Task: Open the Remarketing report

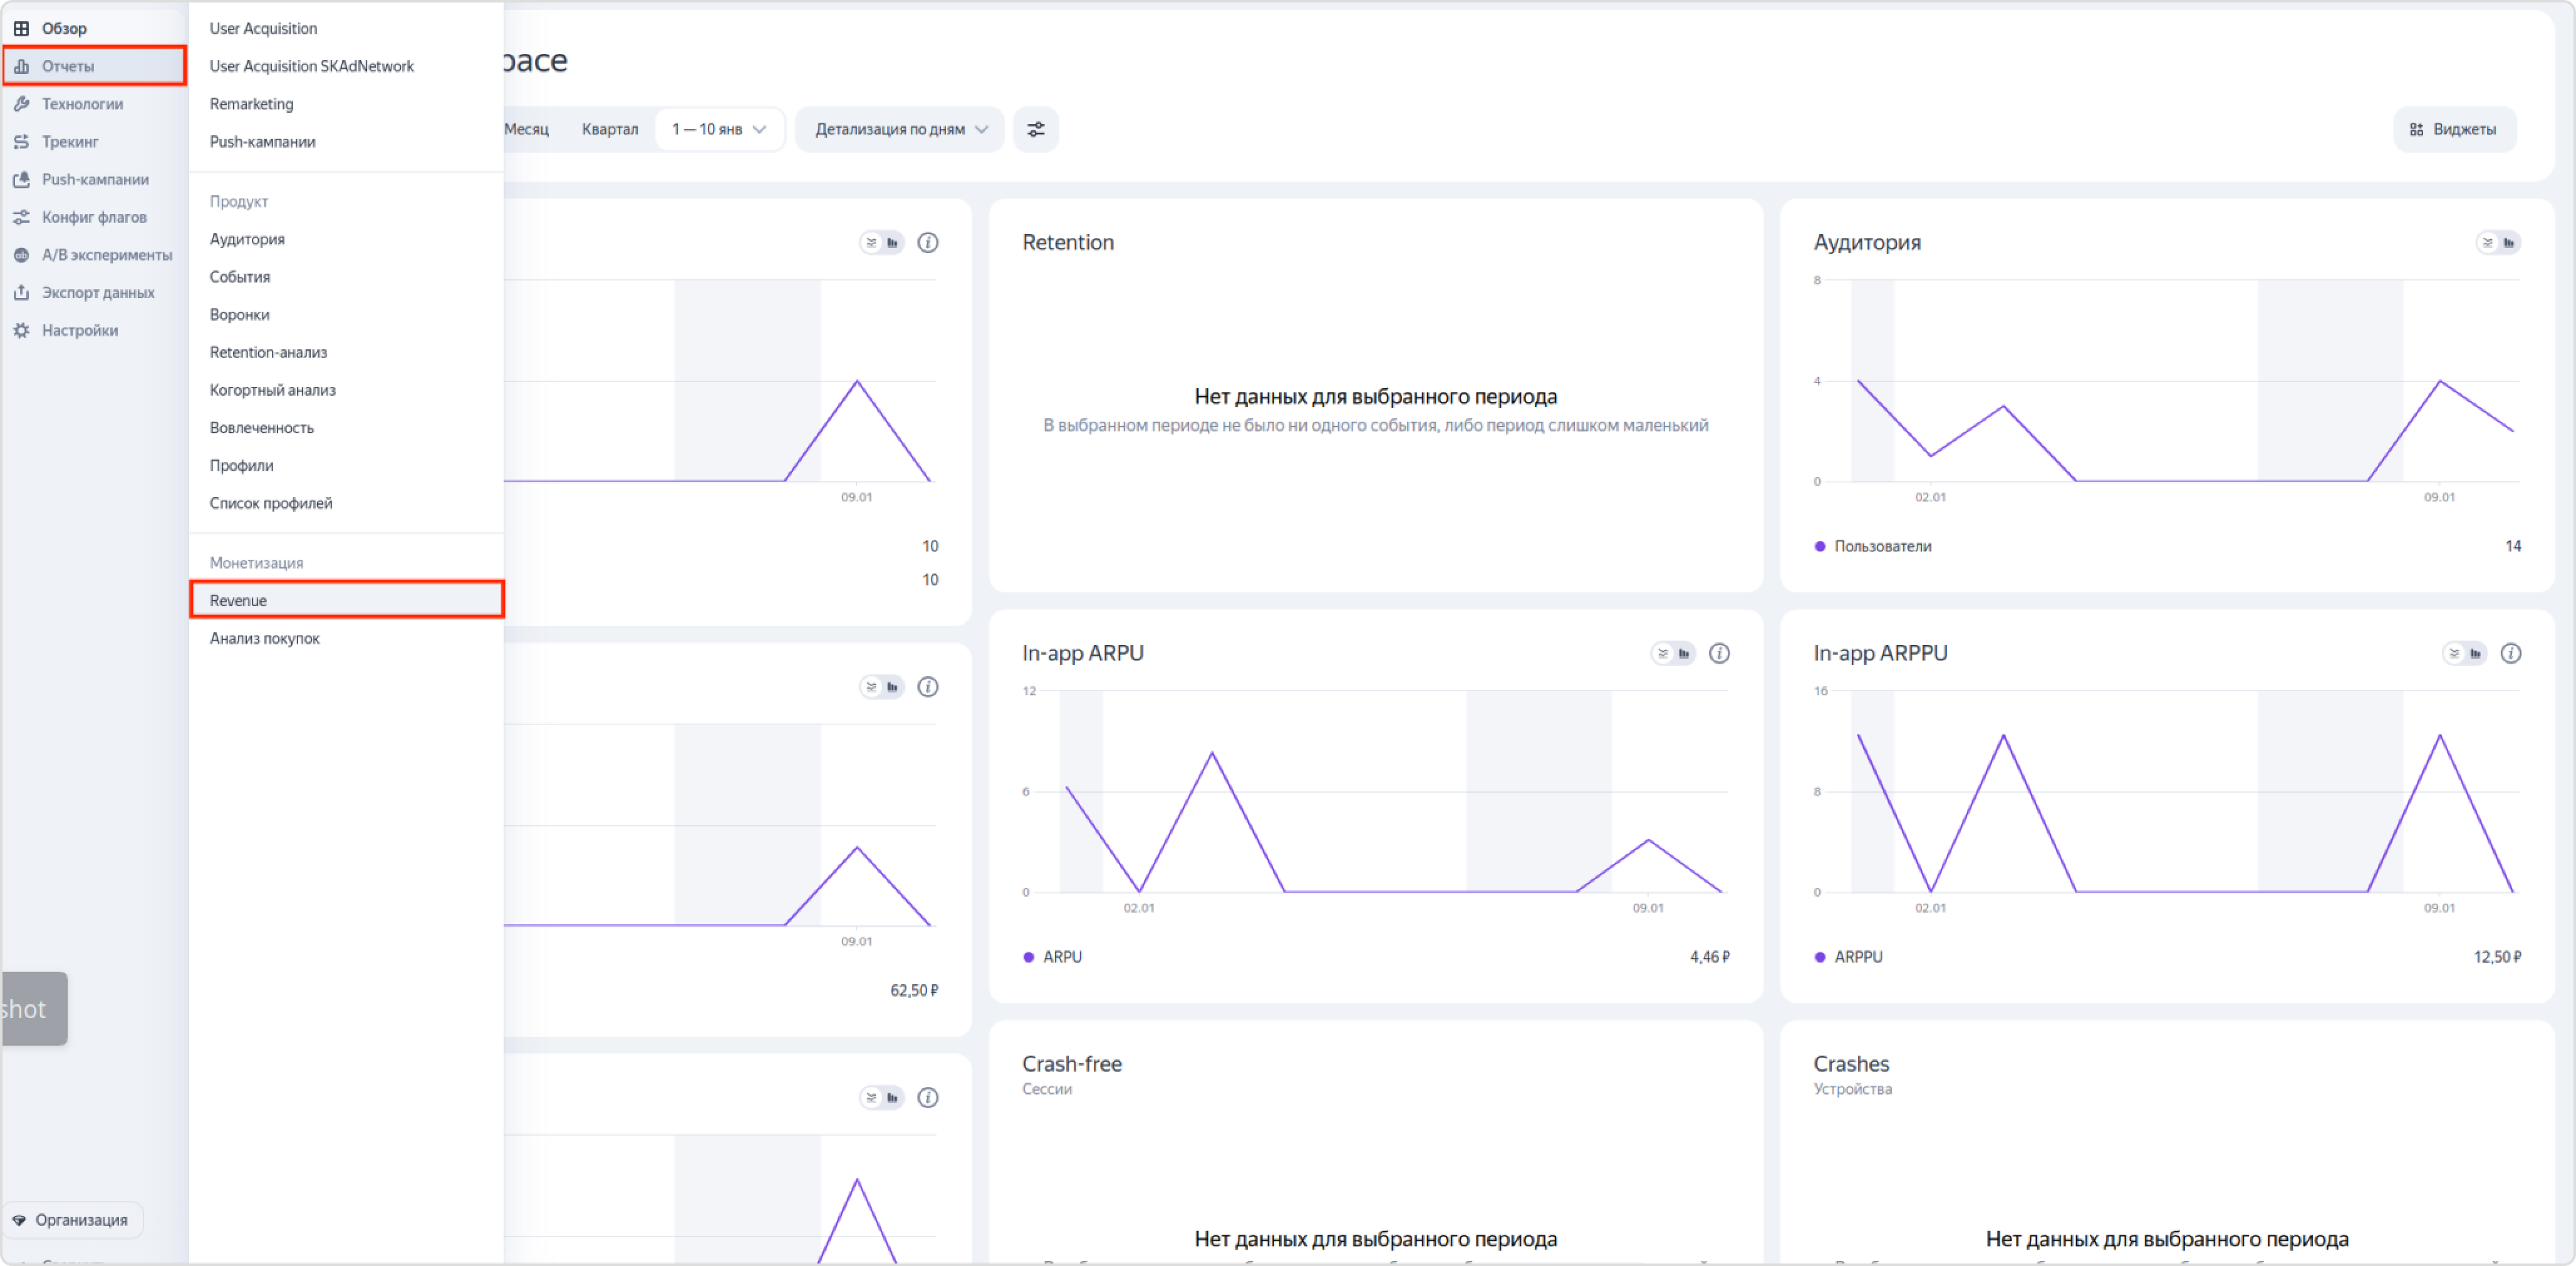Action: tap(251, 104)
